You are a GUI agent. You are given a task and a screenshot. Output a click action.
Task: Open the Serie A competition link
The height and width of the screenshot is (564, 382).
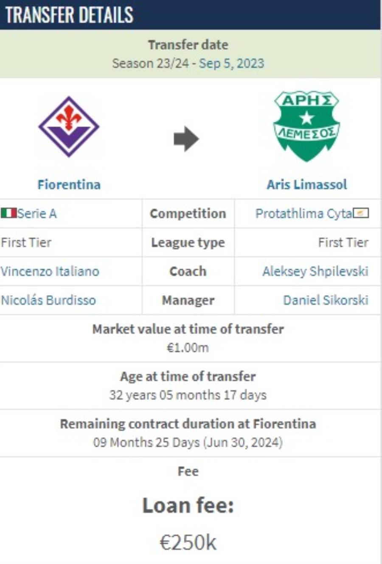tap(37, 213)
